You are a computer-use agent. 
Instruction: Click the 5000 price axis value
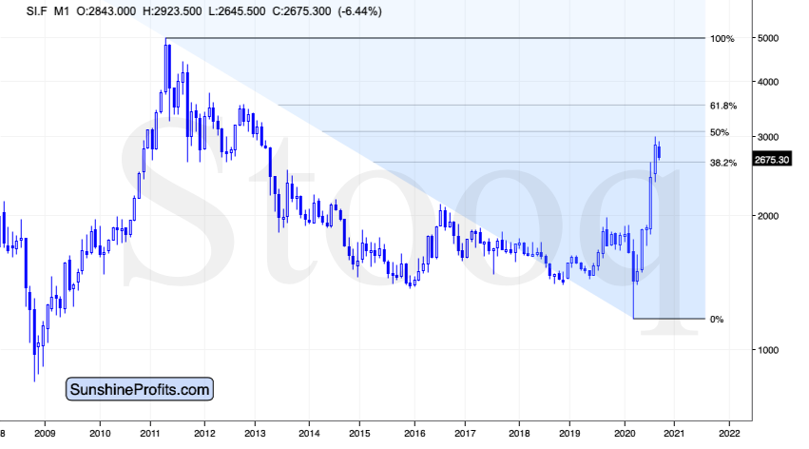click(x=768, y=38)
